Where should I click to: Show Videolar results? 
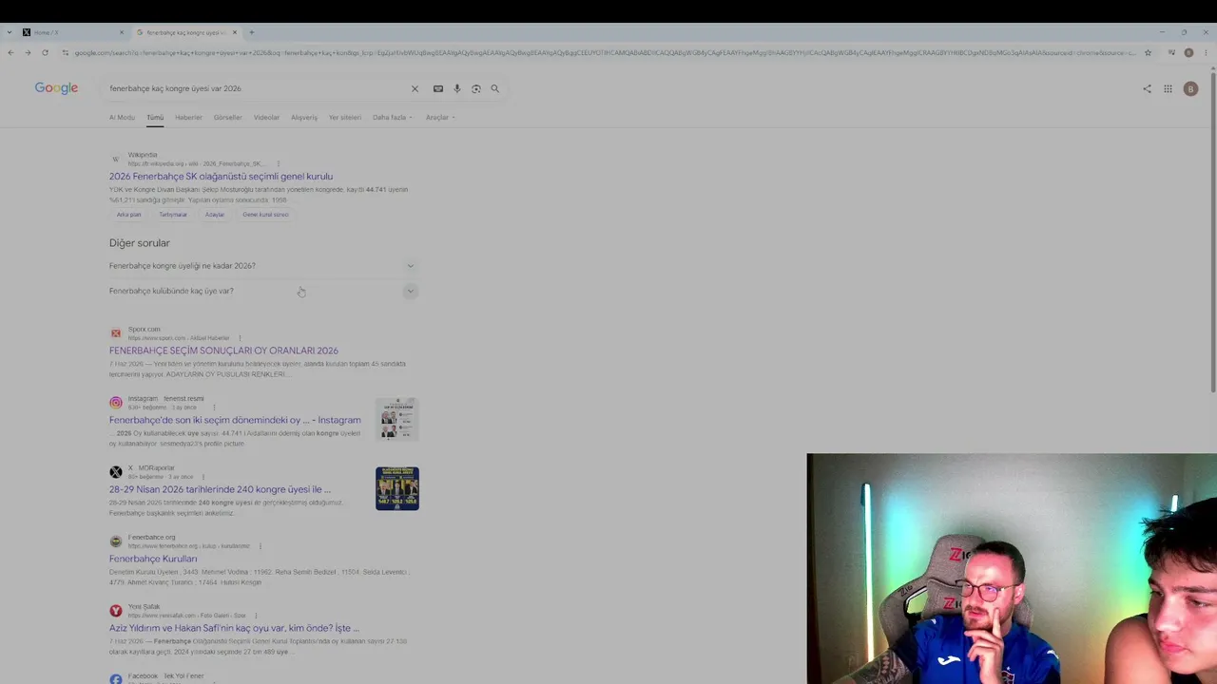tap(266, 118)
